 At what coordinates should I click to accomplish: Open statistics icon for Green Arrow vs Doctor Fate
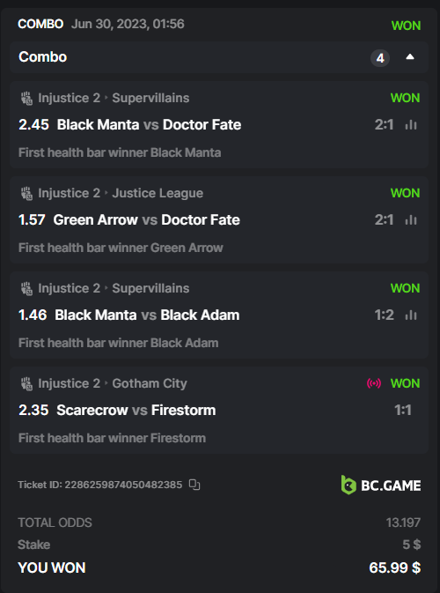click(411, 219)
